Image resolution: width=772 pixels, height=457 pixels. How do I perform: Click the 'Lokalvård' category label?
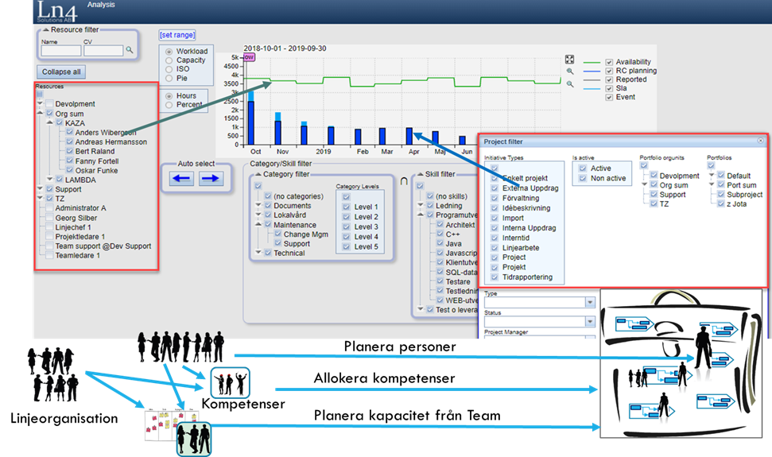tap(290, 215)
